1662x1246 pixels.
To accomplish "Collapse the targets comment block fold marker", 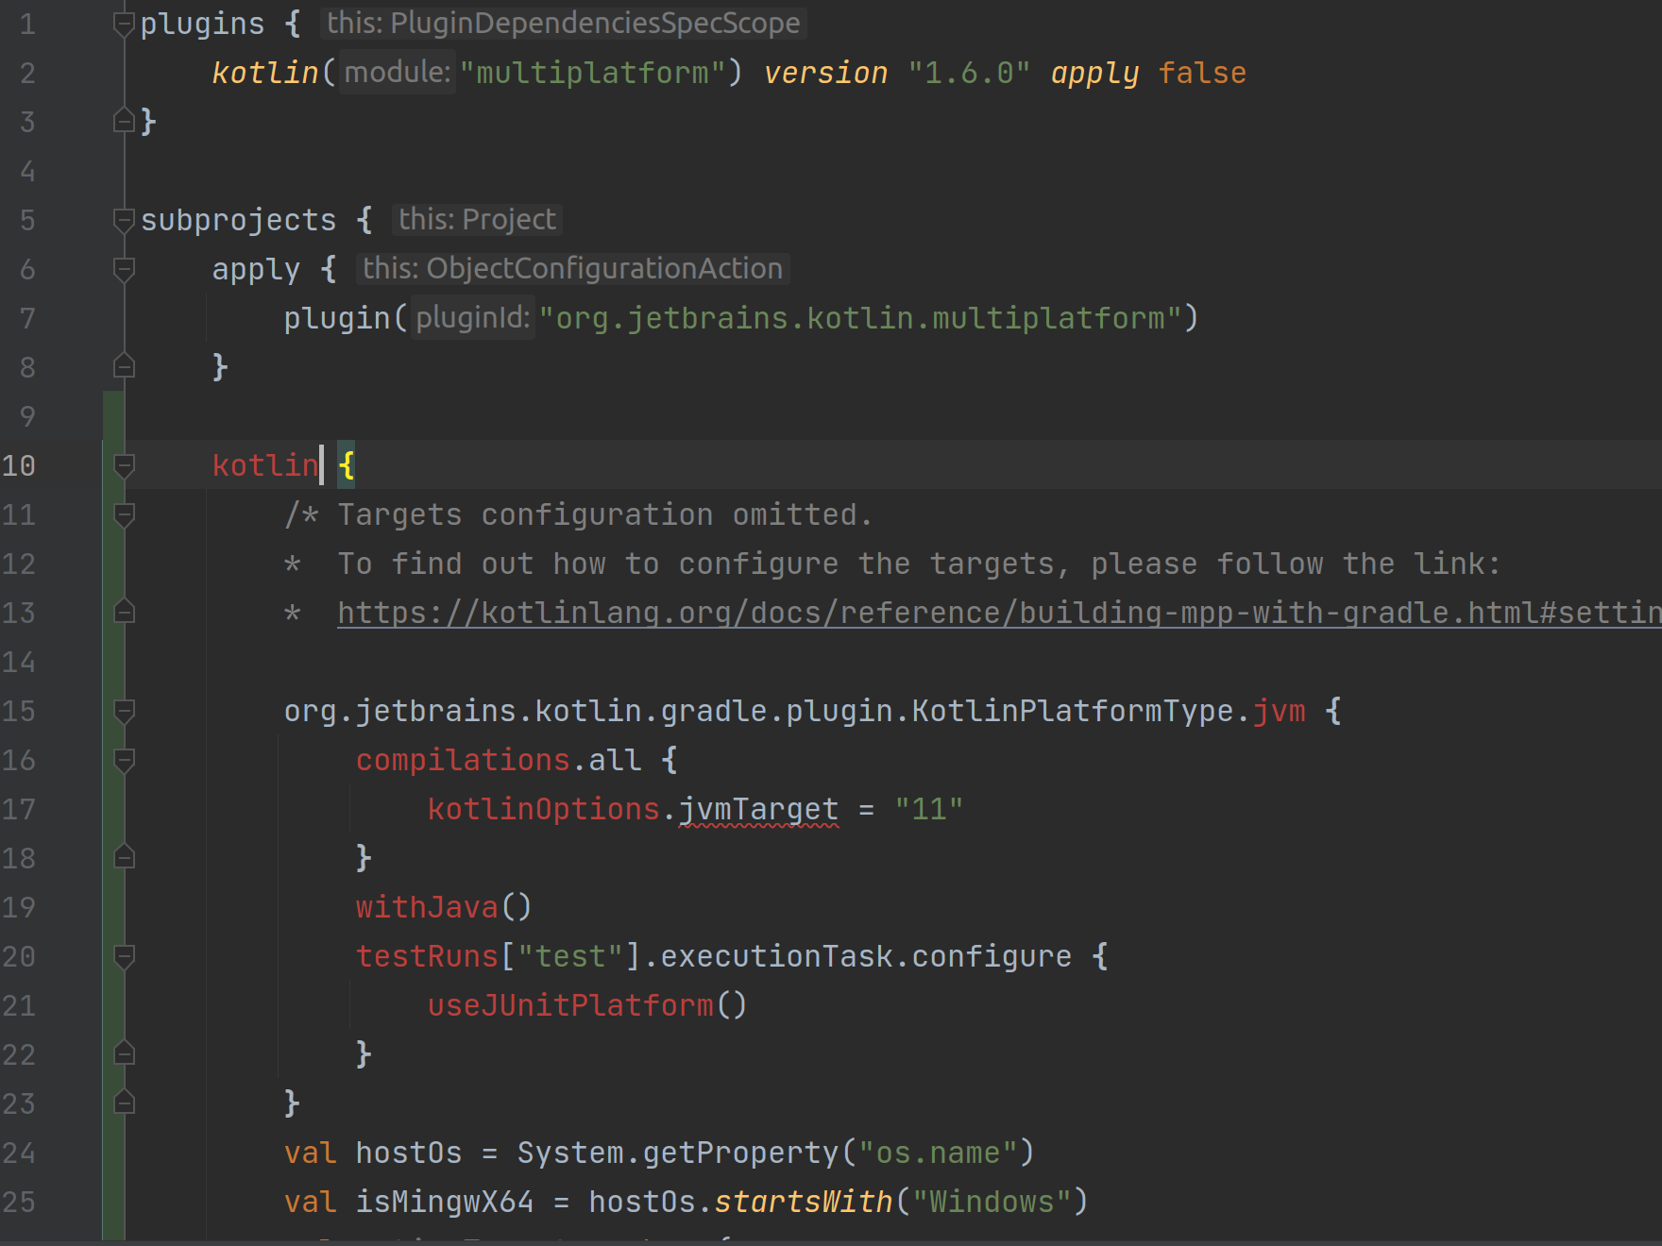I will pos(123,514).
